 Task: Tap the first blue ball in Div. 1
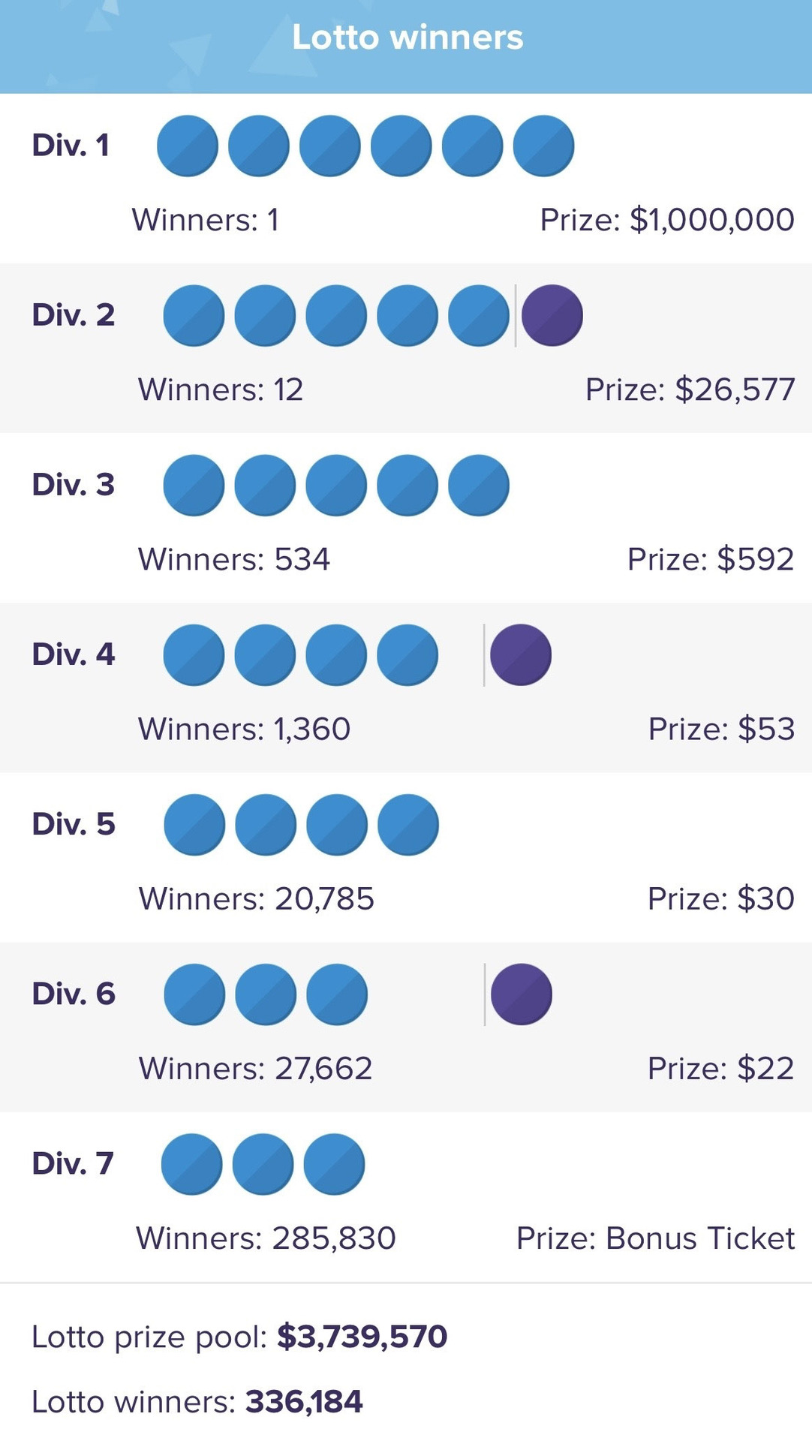188,146
